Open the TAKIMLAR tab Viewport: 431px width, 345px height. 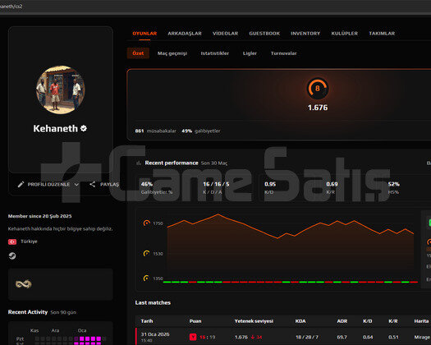tap(382, 34)
